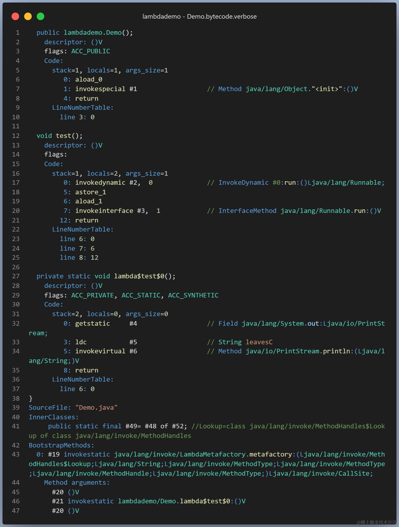Image resolution: width=399 pixels, height=527 pixels.
Task: Click 'invokeinterface #3, 1' instruction
Action: coord(118,211)
